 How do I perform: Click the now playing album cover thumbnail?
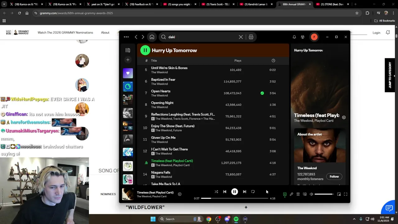point(128,194)
